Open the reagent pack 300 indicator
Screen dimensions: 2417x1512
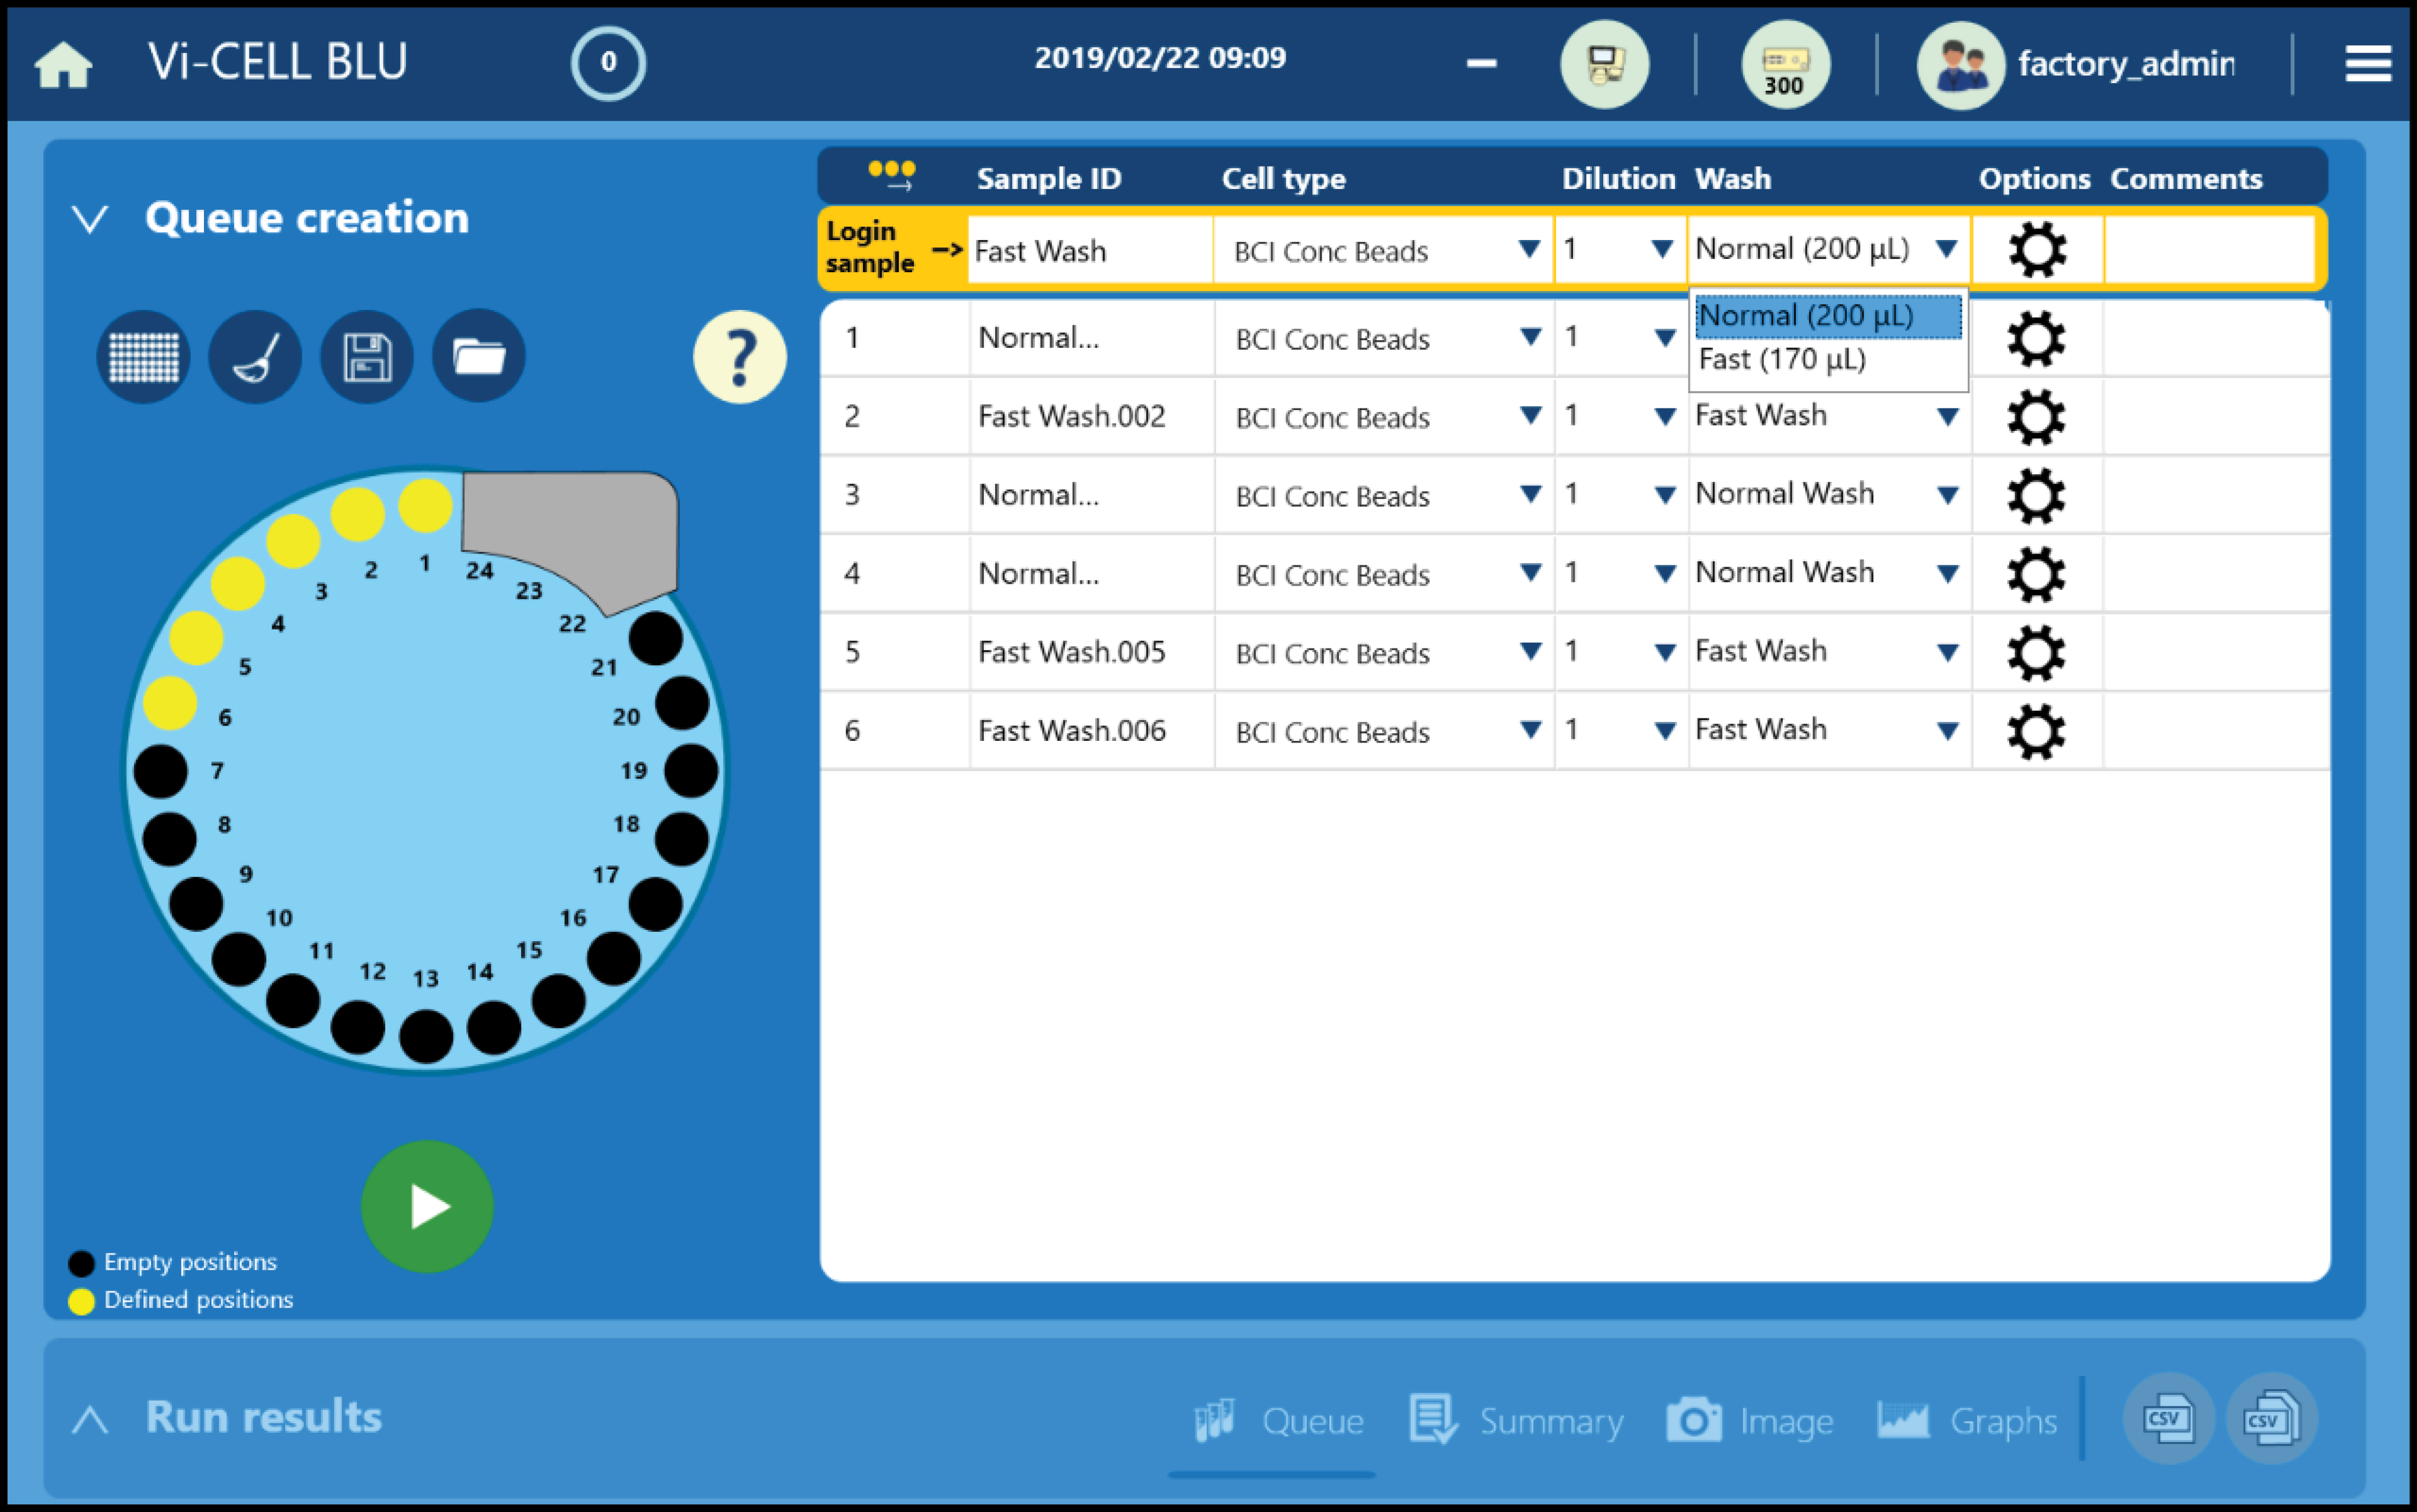point(1785,65)
